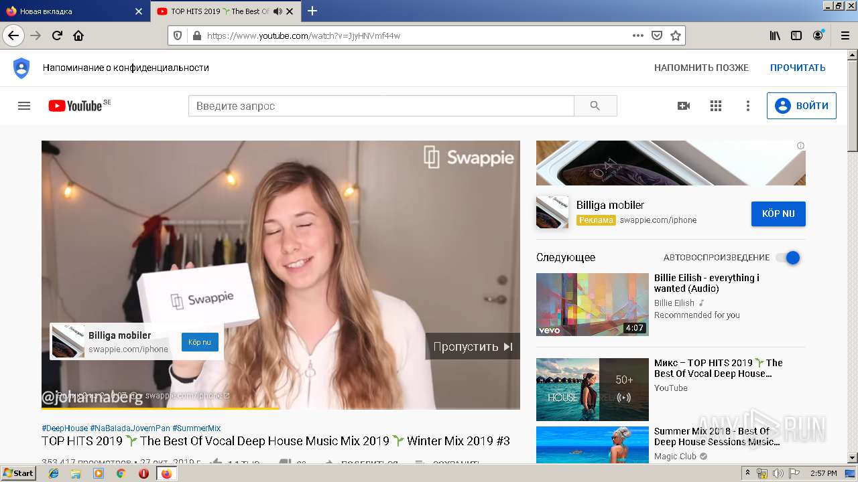Select the TOP HITS 2019 tab

point(226,11)
